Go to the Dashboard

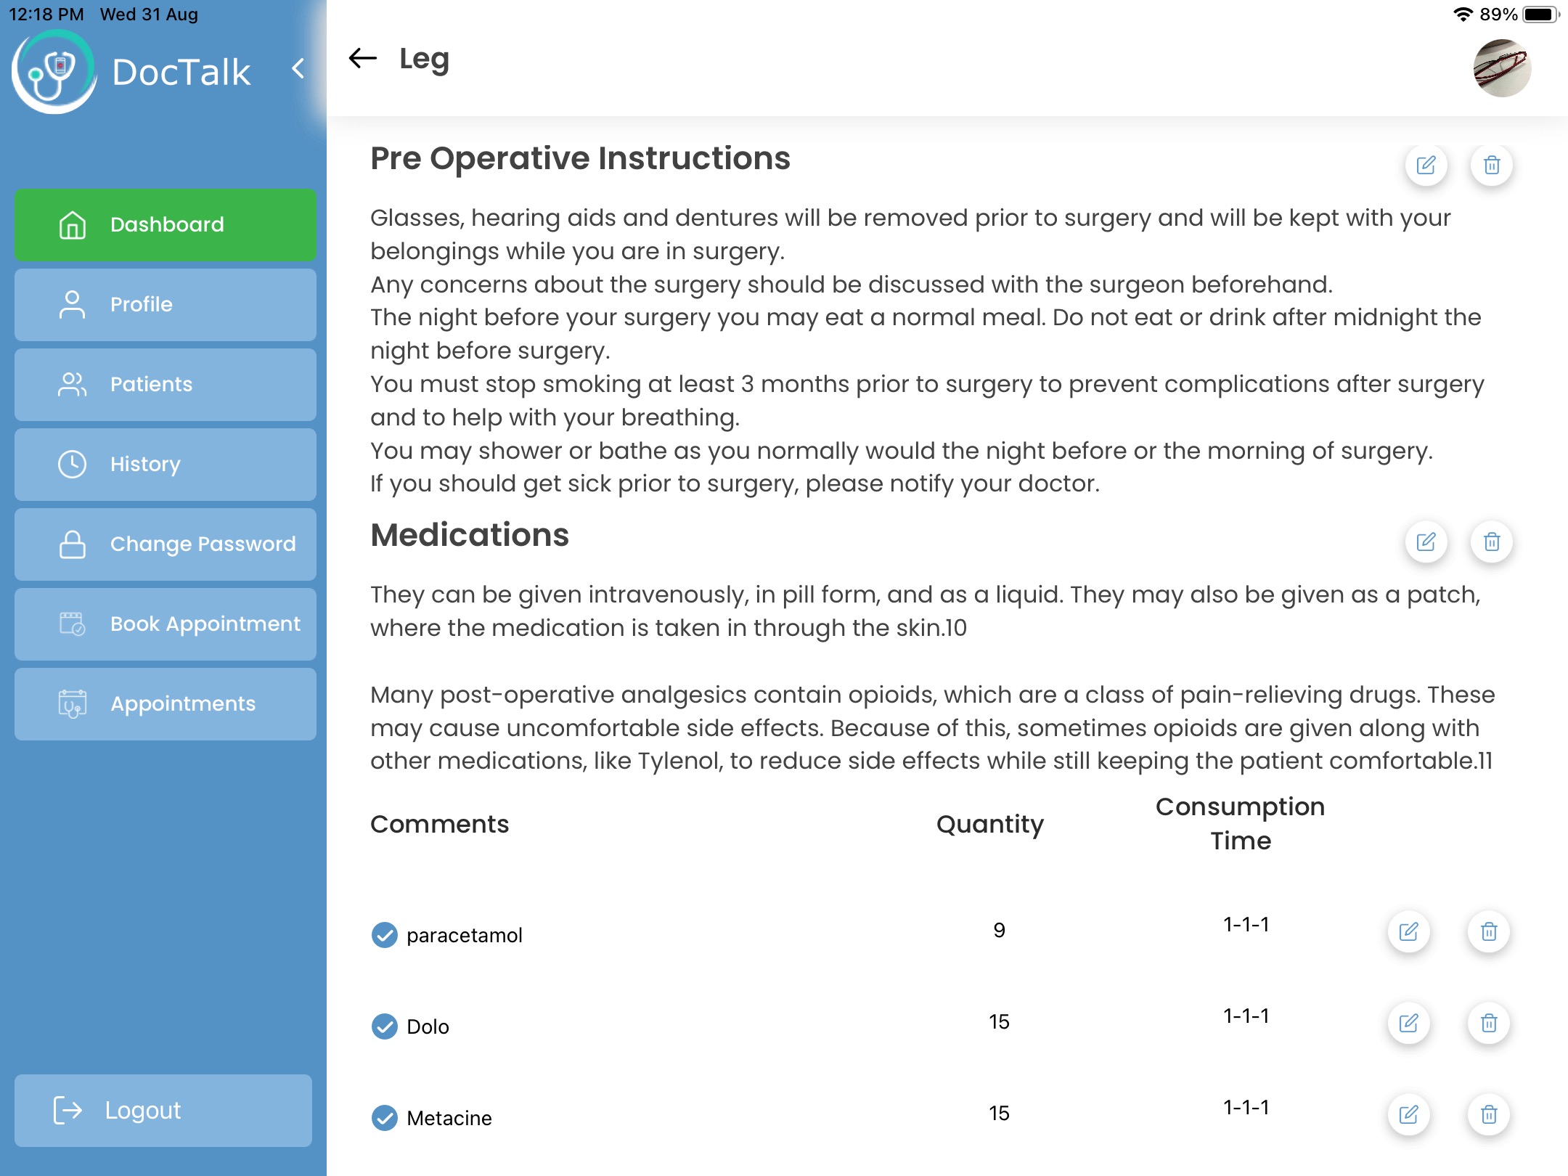166,224
